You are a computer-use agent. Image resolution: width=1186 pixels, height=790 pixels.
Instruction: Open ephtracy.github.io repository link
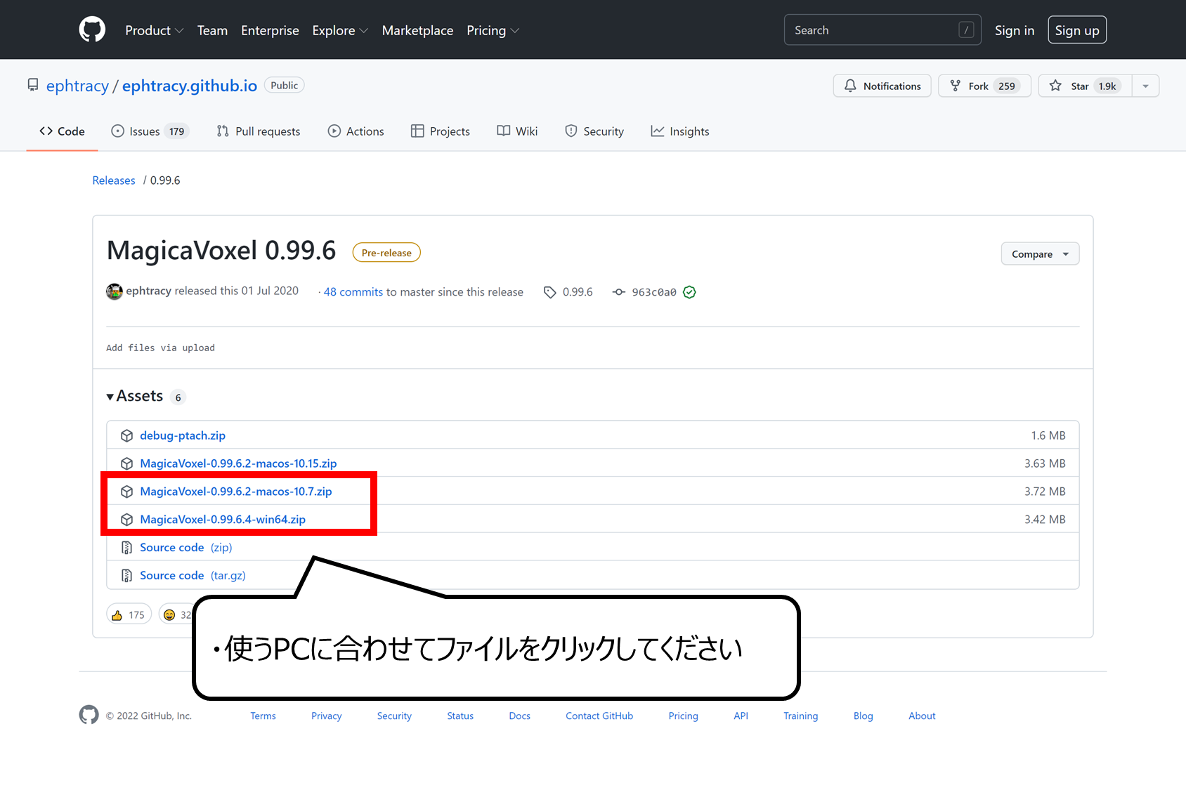coord(190,86)
